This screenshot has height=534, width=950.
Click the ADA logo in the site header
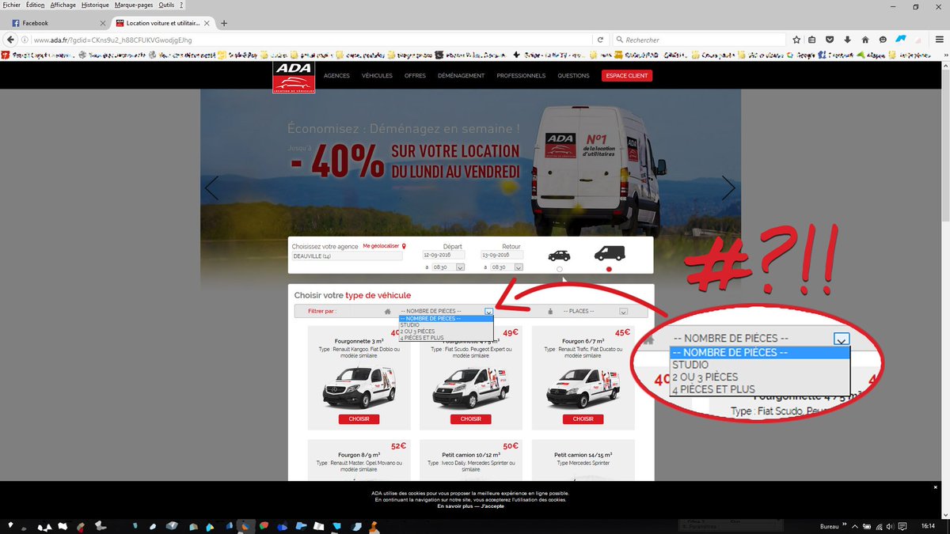(x=293, y=77)
